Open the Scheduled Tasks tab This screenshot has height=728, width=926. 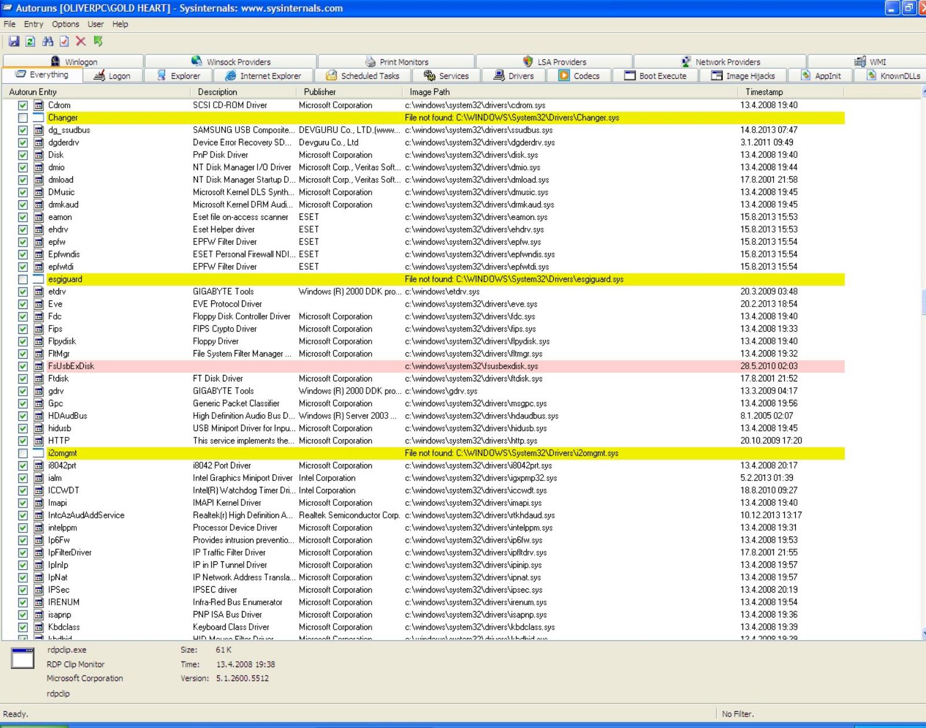[363, 76]
